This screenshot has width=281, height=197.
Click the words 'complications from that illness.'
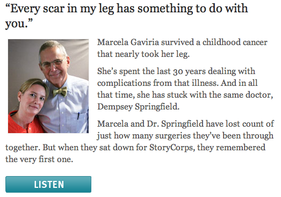(158, 83)
